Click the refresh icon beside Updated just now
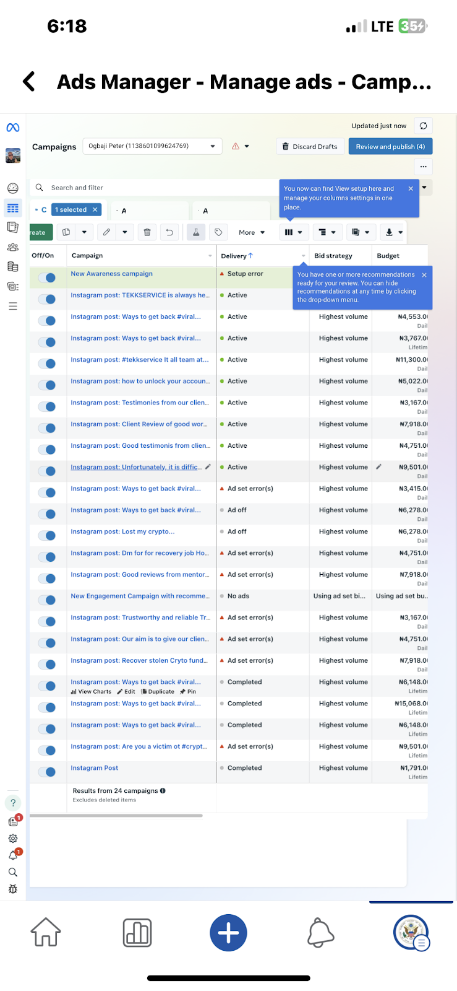This screenshot has height=991, width=457. [423, 126]
